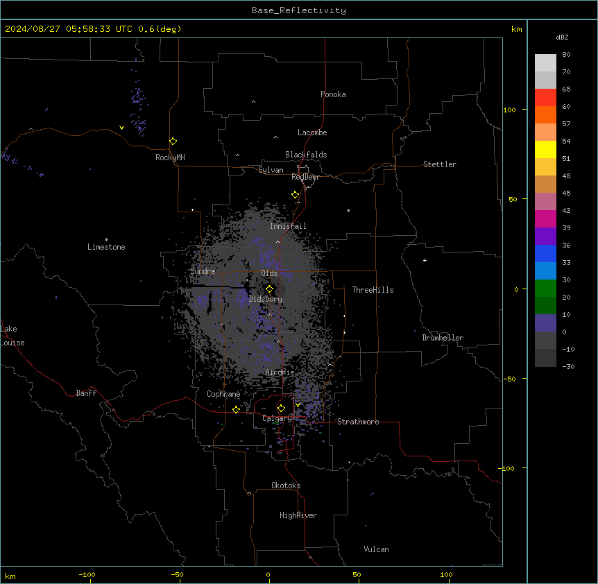Select the Banff label
The image size is (598, 584).
86,393
